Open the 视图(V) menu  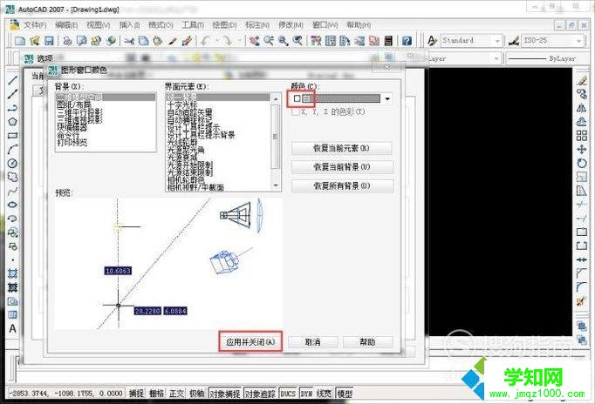99,25
